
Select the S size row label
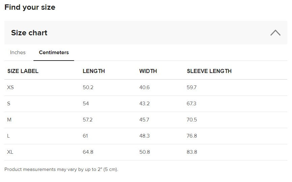pyautogui.click(x=9, y=104)
